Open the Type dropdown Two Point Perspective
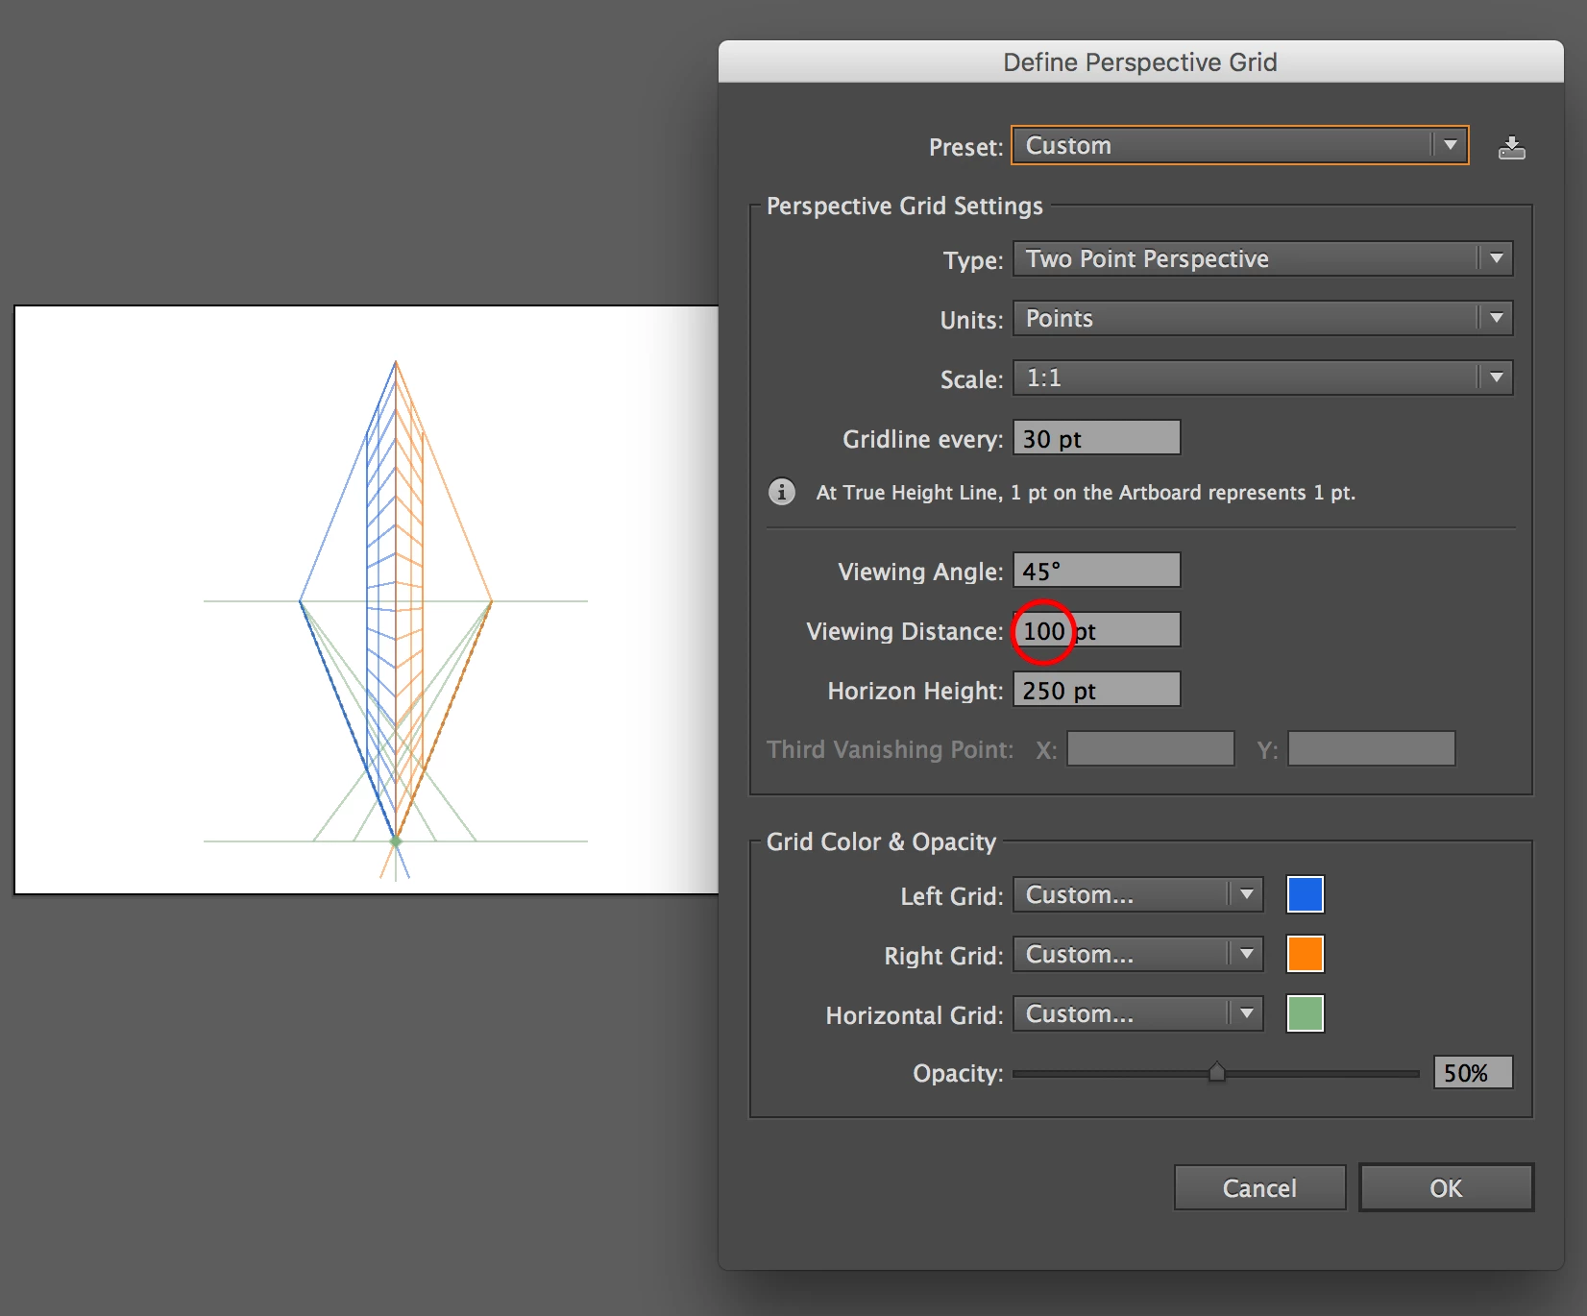The width and height of the screenshot is (1587, 1316). click(x=1262, y=258)
